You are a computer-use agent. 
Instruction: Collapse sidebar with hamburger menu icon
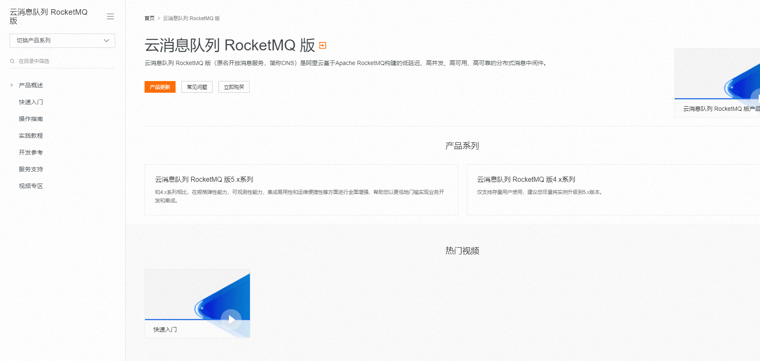tap(110, 16)
